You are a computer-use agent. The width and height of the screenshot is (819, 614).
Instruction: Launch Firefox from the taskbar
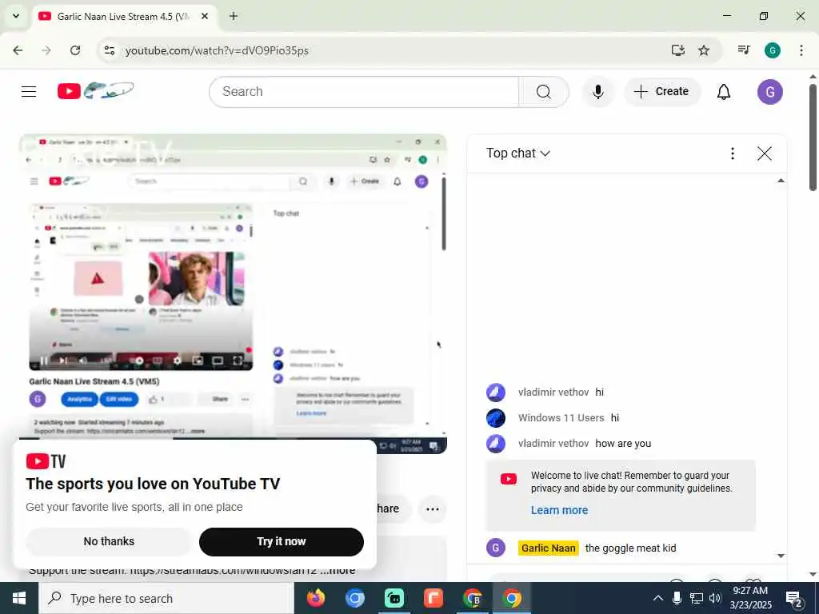click(315, 598)
